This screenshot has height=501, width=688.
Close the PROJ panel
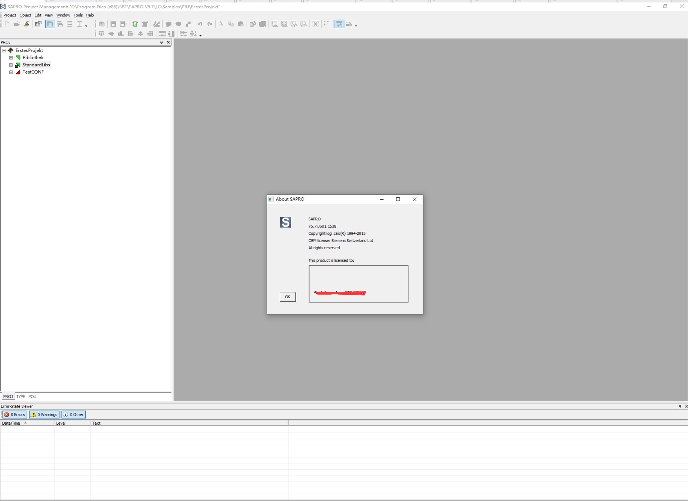[x=168, y=42]
